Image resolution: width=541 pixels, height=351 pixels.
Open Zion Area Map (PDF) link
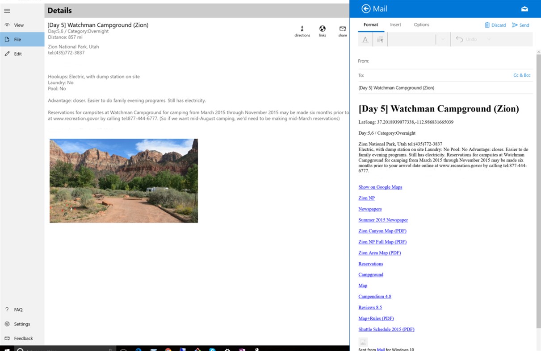coord(379,252)
